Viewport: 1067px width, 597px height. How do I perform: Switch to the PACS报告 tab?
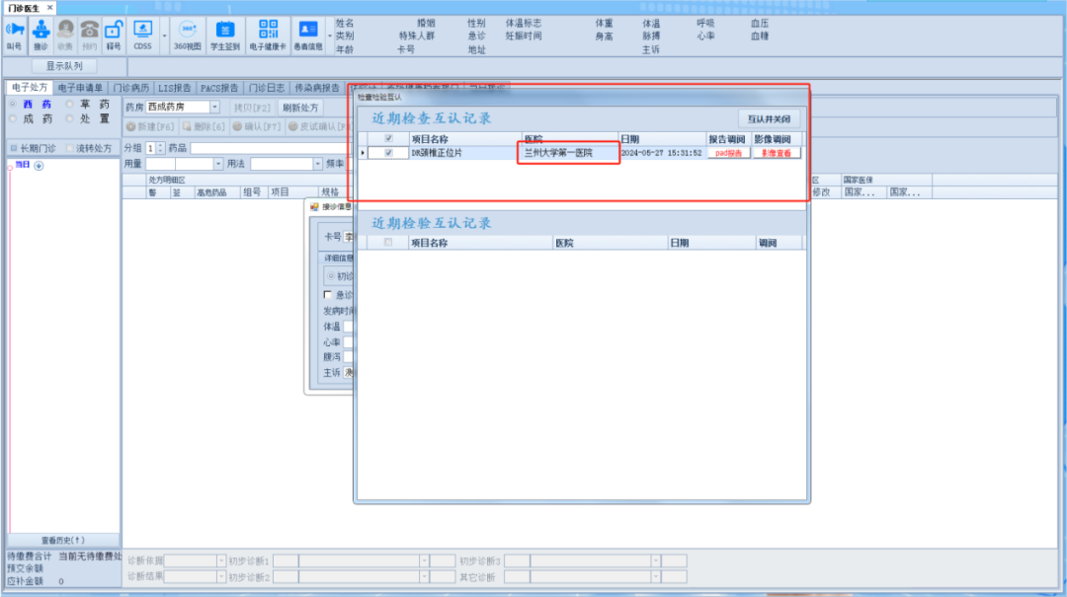click(219, 88)
